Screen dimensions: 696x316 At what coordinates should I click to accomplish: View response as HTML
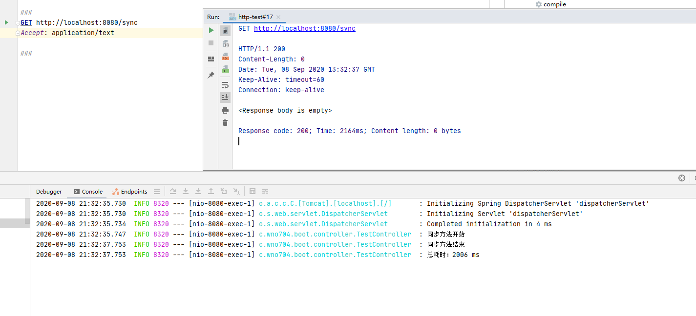225,69
